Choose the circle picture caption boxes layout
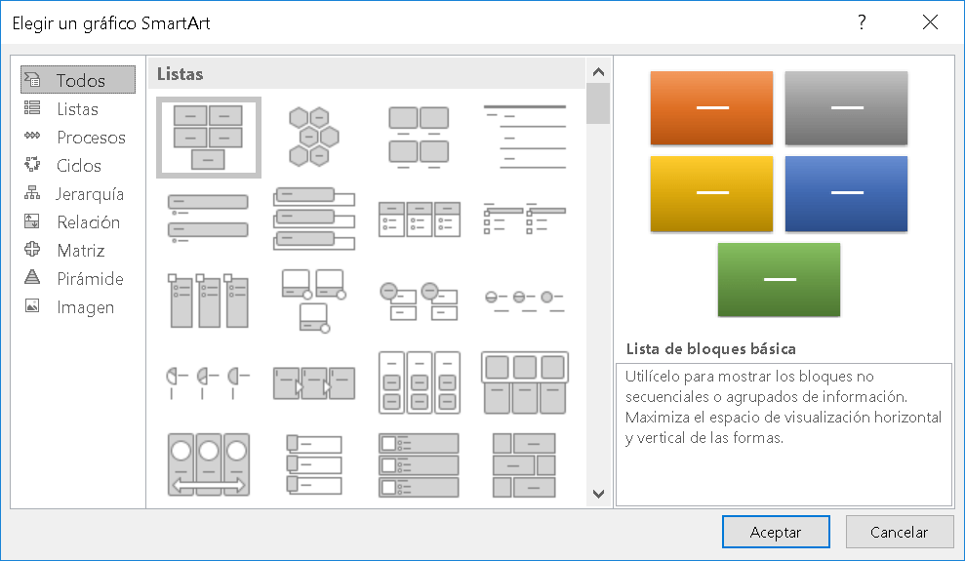965x561 pixels. point(420,301)
